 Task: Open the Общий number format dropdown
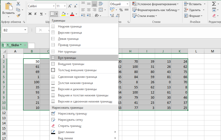point(119,4)
